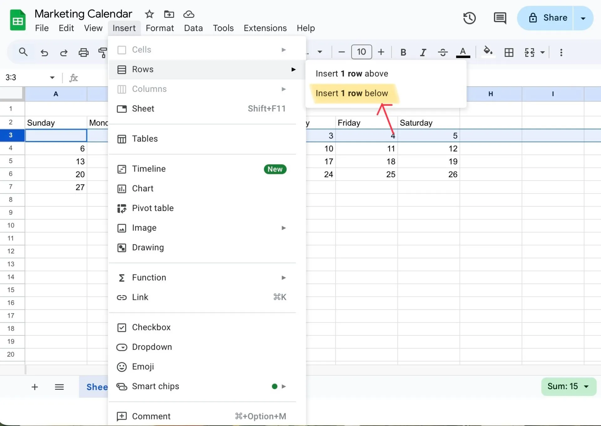Image resolution: width=601 pixels, height=426 pixels.
Task: Toggle bold formatting
Action: click(x=403, y=52)
